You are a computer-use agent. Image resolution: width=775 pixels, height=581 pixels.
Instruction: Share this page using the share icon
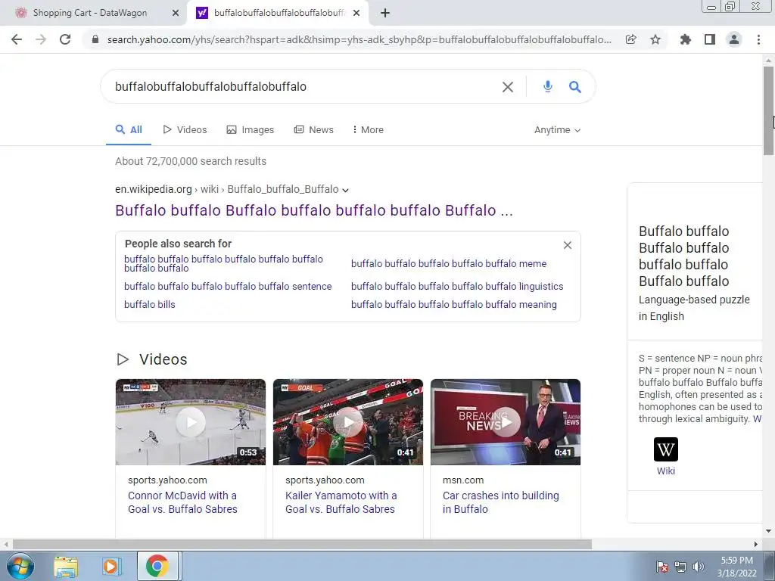coord(630,39)
